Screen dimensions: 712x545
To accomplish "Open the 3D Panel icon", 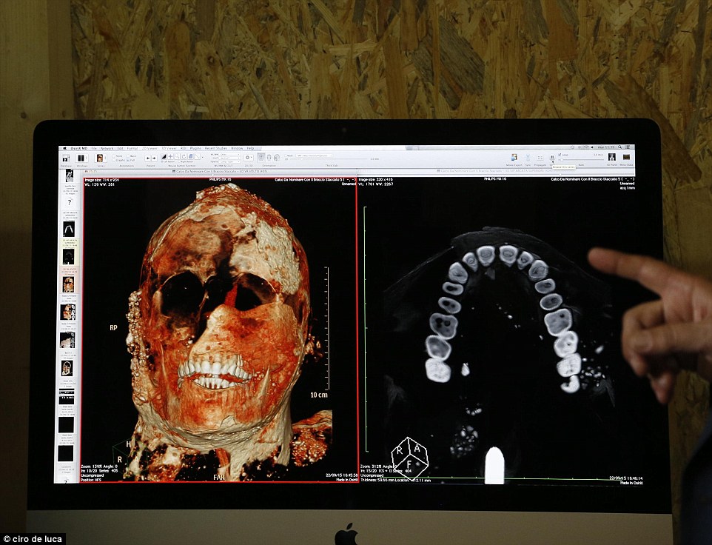I will (611, 157).
